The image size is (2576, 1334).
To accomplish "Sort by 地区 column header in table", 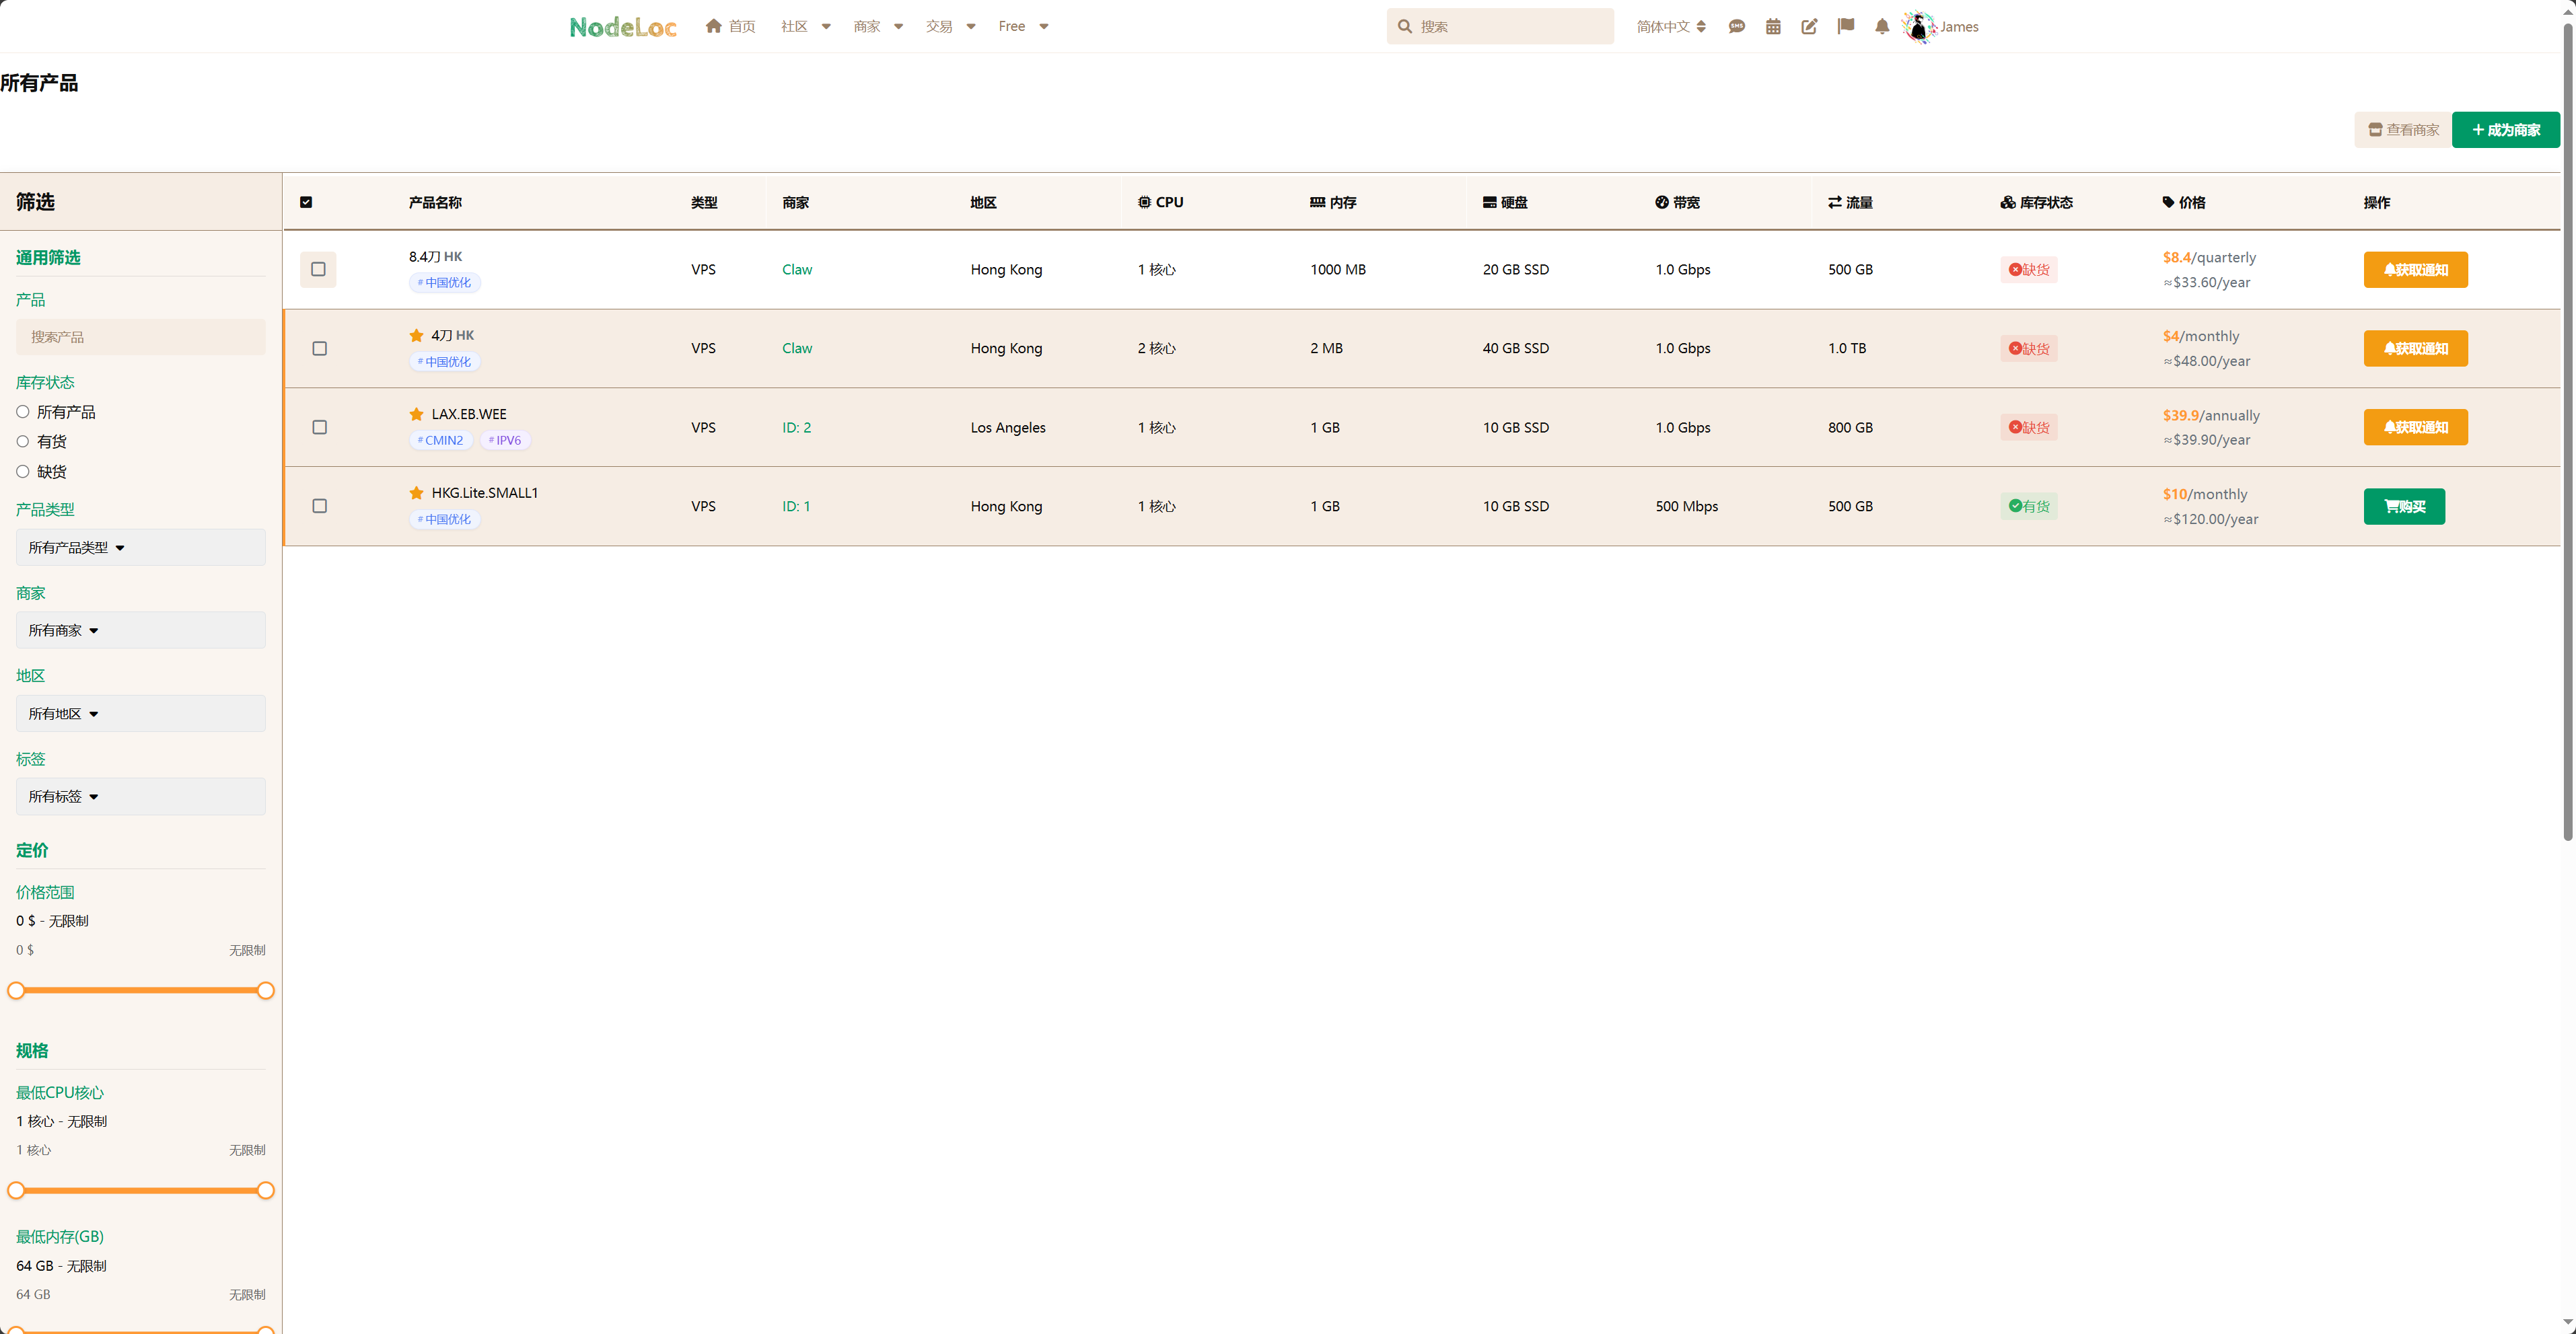I will point(983,202).
